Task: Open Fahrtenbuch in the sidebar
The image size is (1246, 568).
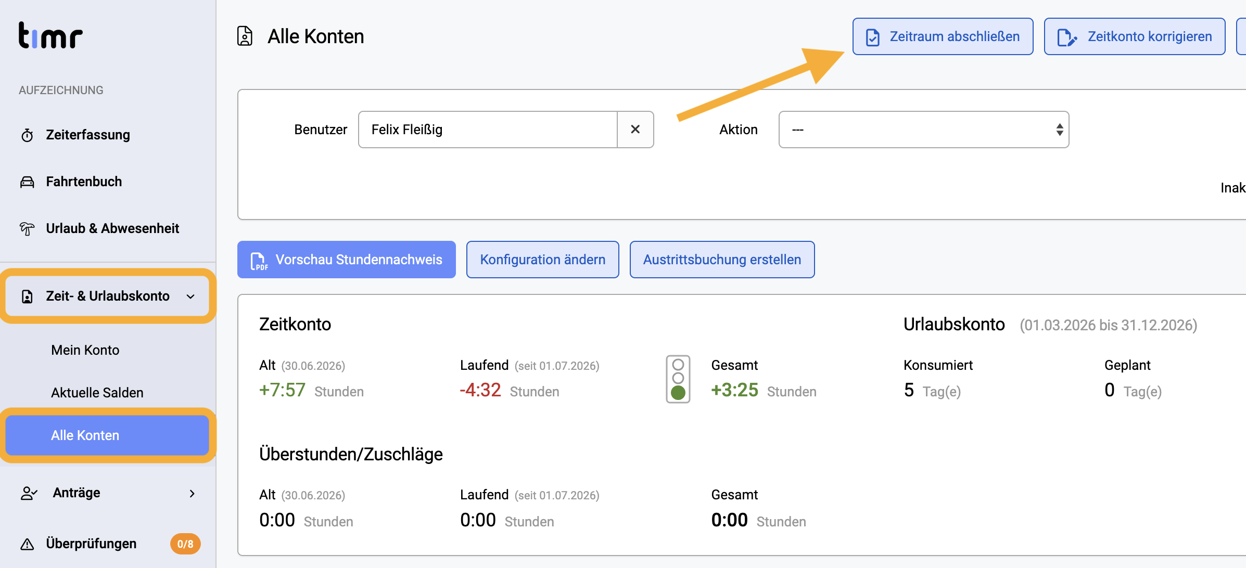Action: click(84, 182)
